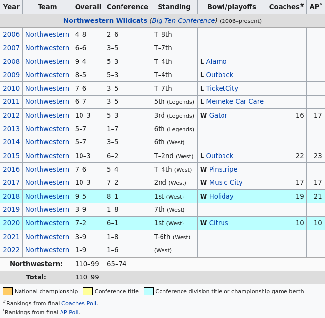Click the orange National championship swatch

click(x=8, y=291)
